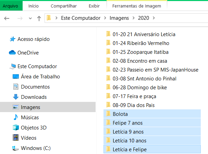Click the Músicas note icon
Viewport: 208px width, 154px height.
click(x=16, y=117)
